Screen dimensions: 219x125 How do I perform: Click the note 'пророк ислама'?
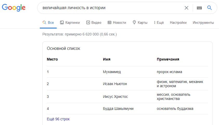coord(169,72)
